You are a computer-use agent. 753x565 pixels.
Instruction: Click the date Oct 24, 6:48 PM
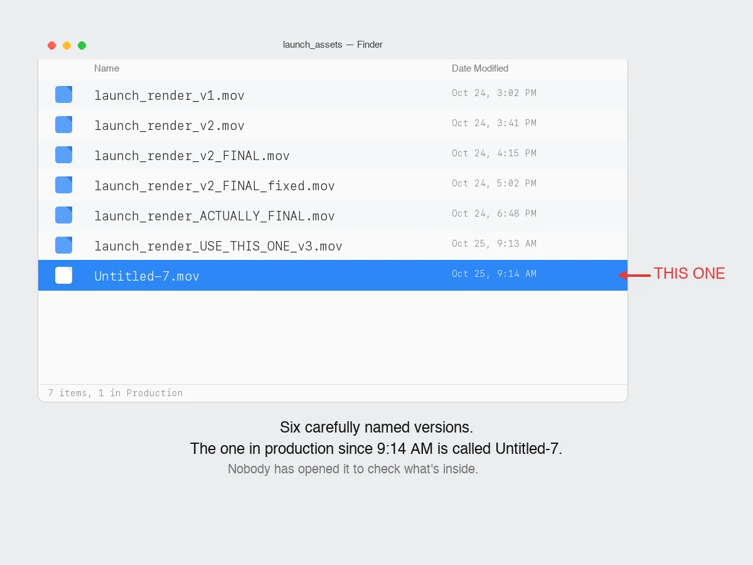click(494, 213)
